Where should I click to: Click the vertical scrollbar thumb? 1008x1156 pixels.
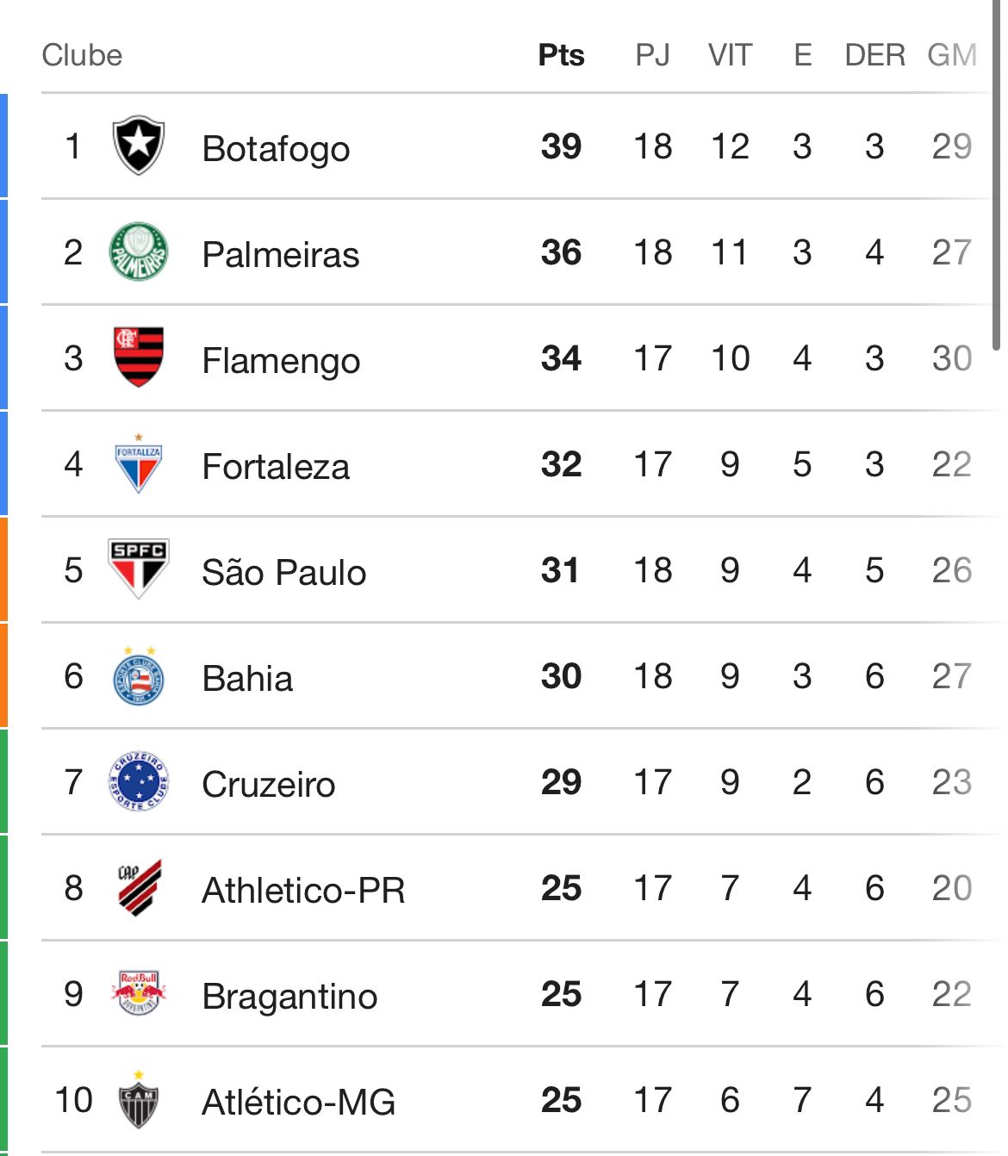point(996,172)
